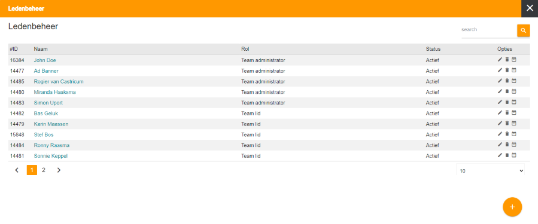The image size is (538, 224).
Task: Add a new member with the plus button
Action: [512, 207]
